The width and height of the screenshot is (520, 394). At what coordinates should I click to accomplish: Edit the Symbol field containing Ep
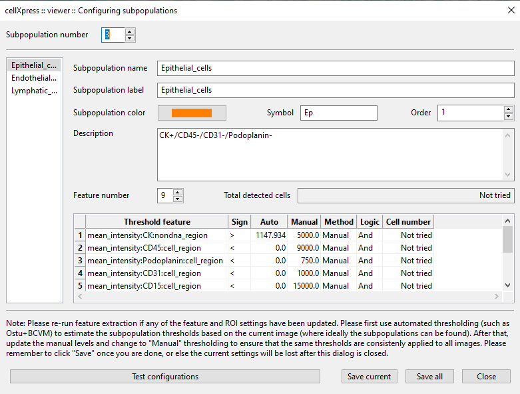pyautogui.click(x=339, y=113)
